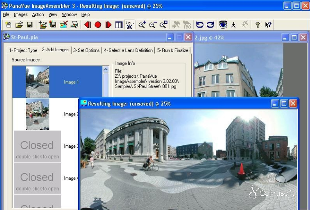Open the Images menu
The height and width of the screenshot is (210, 310).
(20, 15)
